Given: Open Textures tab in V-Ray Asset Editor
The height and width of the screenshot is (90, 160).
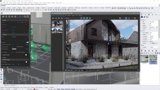Looking at the screenshot, I should [15, 16].
